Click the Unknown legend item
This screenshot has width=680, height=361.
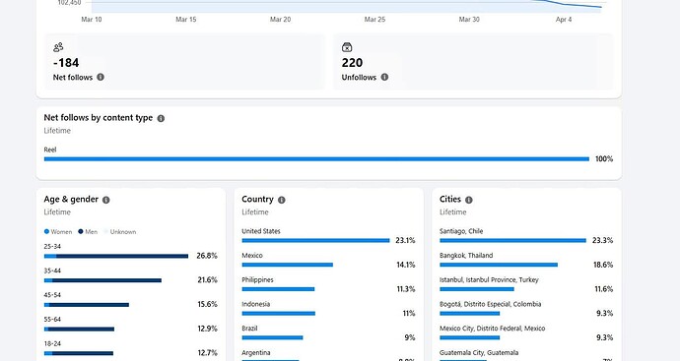click(x=119, y=231)
